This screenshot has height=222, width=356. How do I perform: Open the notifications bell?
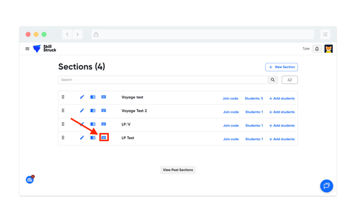317,49
